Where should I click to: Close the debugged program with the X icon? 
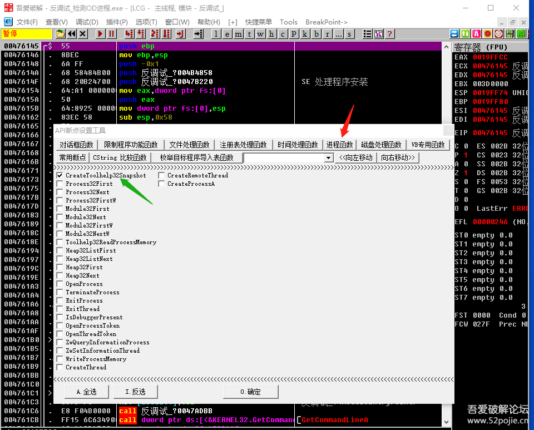tap(83, 34)
